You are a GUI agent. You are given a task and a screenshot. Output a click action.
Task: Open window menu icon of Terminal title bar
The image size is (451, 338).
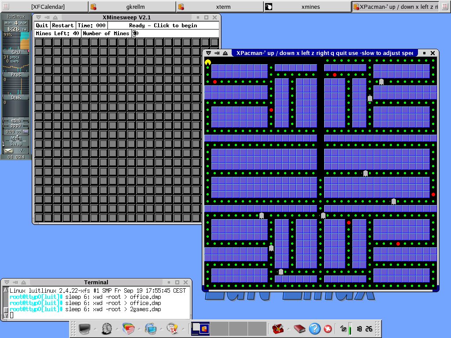7,282
